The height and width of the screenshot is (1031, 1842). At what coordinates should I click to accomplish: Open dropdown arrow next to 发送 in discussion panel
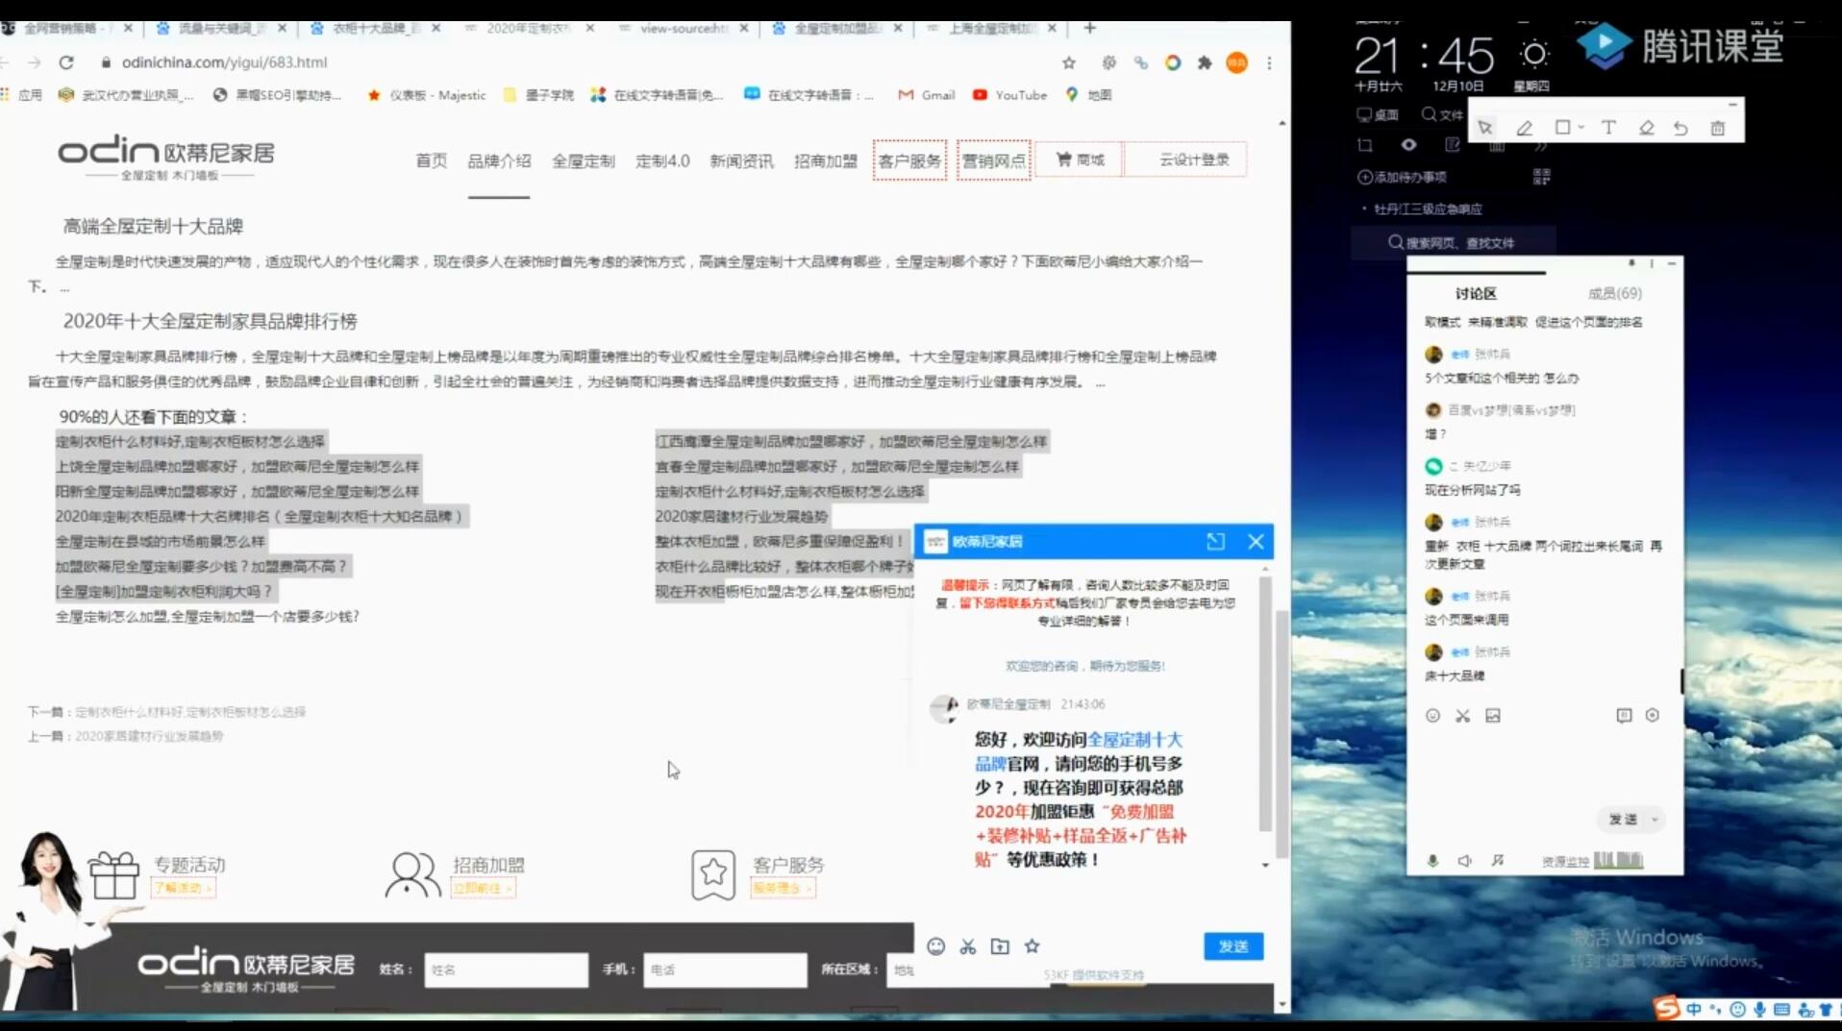[1655, 820]
